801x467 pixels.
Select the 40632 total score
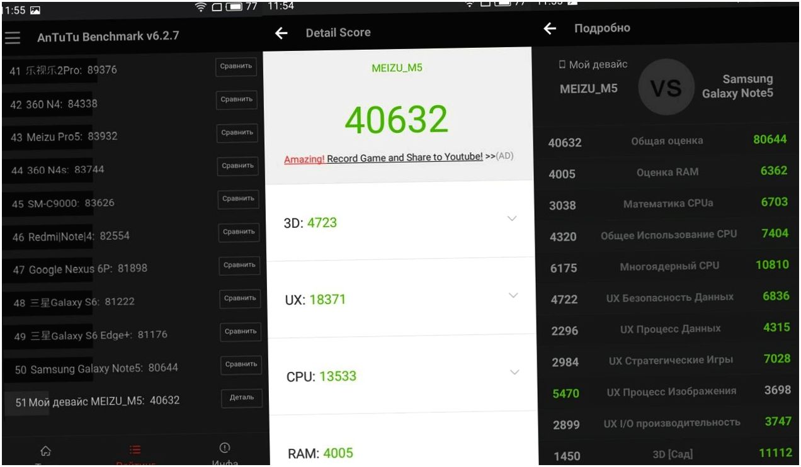pos(397,120)
